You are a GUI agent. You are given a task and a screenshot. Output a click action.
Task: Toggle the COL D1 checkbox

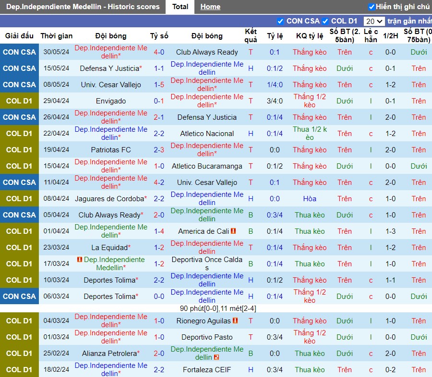tap(325, 21)
